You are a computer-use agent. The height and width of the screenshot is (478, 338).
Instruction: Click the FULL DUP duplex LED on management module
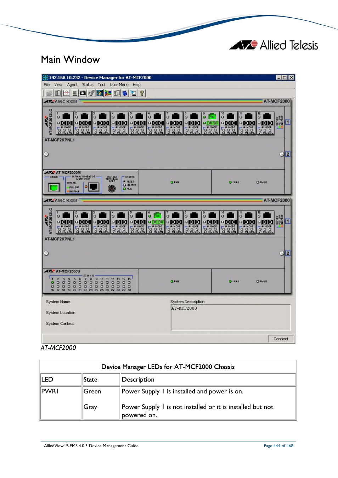[68, 188]
